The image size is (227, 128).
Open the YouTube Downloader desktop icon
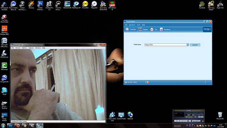click(4, 18)
